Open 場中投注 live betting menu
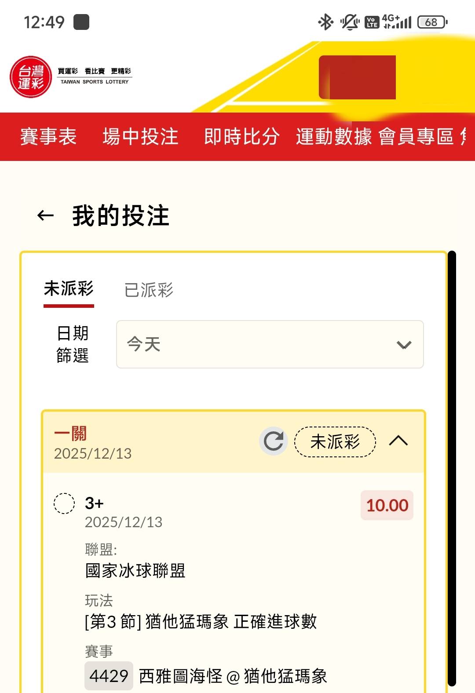Image resolution: width=475 pixels, height=693 pixels. tap(140, 136)
